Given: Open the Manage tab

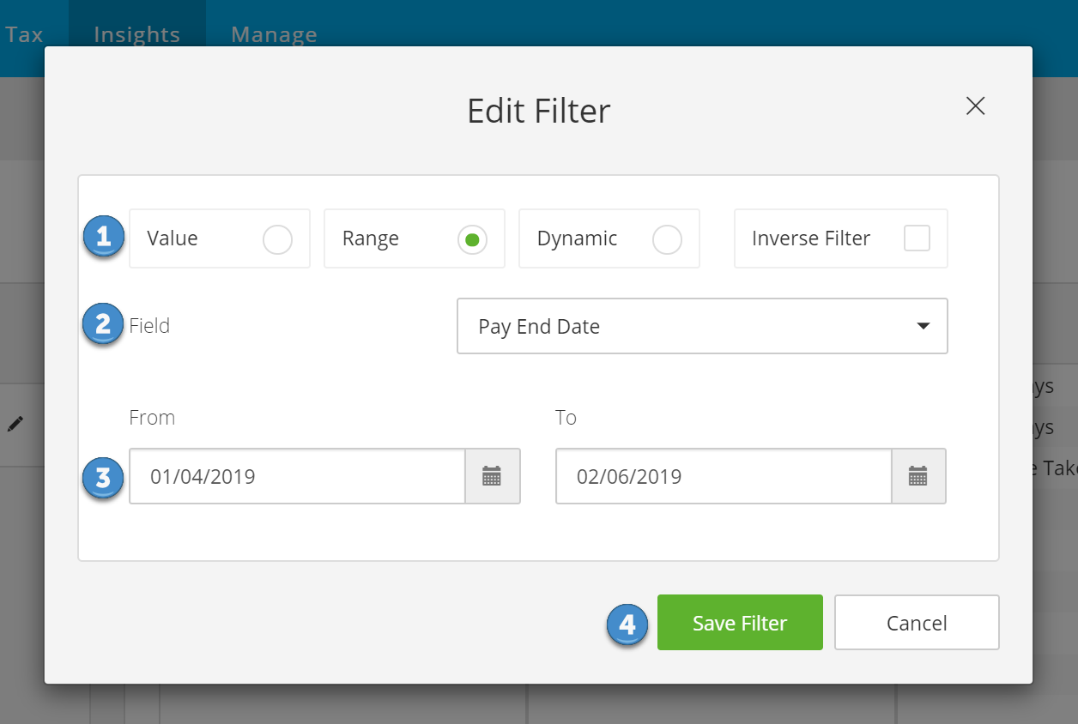Looking at the screenshot, I should pyautogui.click(x=274, y=34).
